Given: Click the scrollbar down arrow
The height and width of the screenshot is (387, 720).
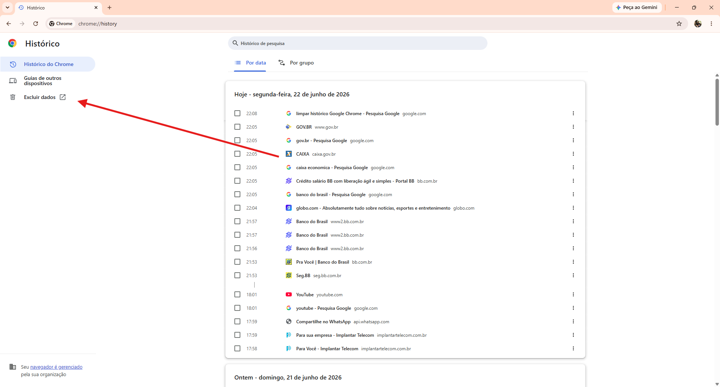Looking at the screenshot, I should [717, 384].
